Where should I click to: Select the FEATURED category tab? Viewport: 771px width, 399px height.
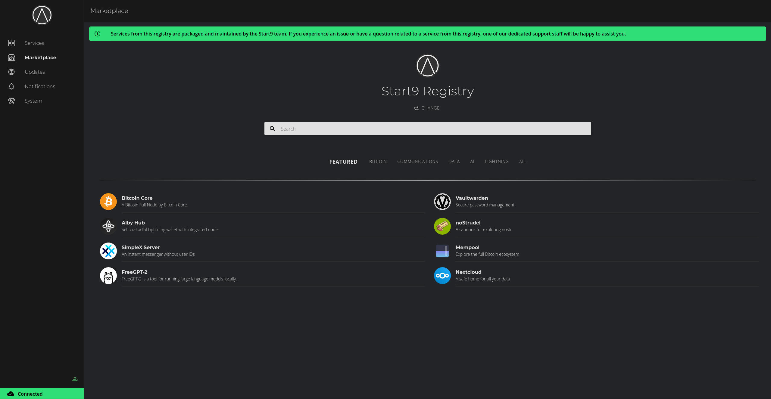point(343,162)
